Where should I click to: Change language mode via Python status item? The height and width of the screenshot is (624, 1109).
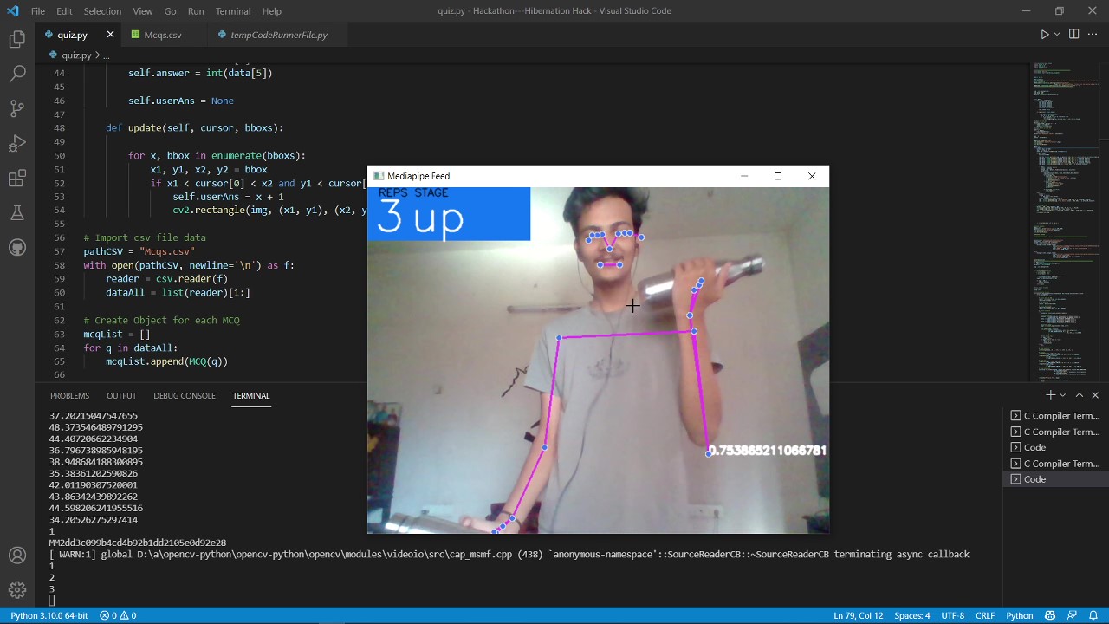pos(1019,615)
